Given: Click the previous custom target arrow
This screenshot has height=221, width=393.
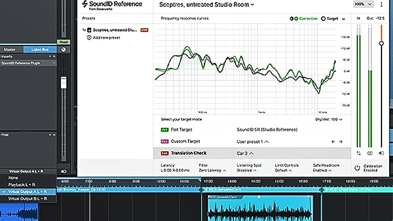Looking at the screenshot, I should [333, 141].
